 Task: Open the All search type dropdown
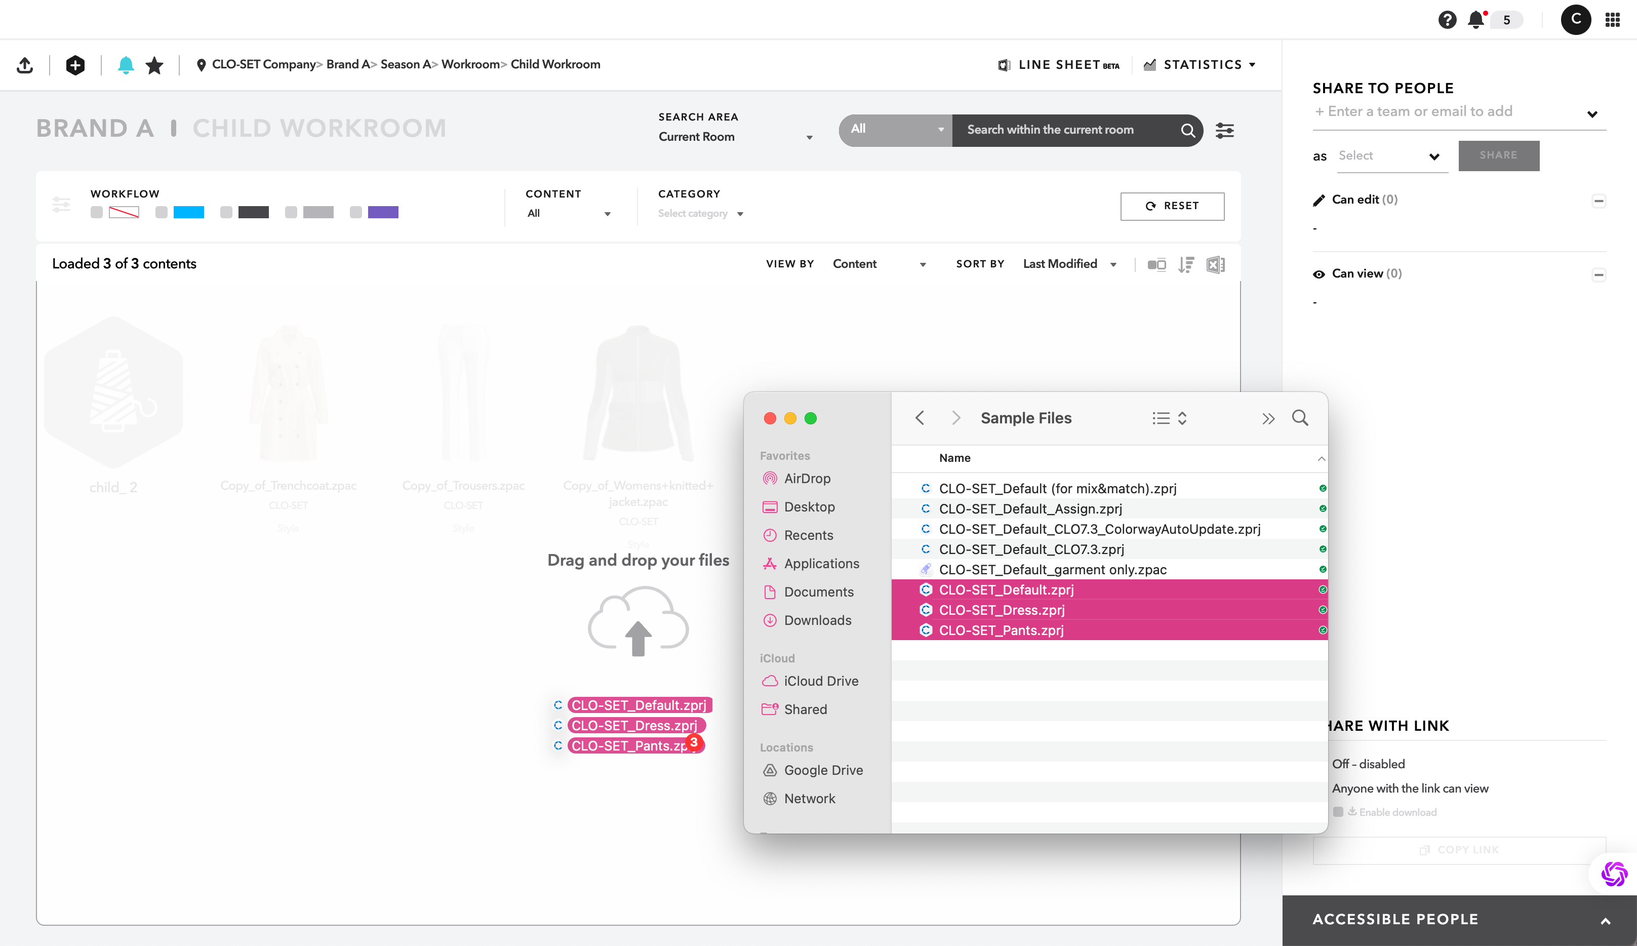[895, 130]
